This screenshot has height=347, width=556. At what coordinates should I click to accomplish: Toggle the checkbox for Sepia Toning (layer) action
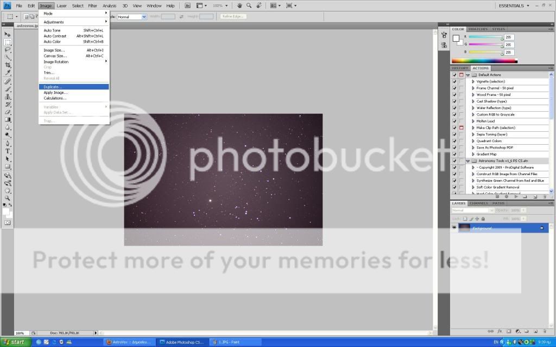[x=454, y=134]
